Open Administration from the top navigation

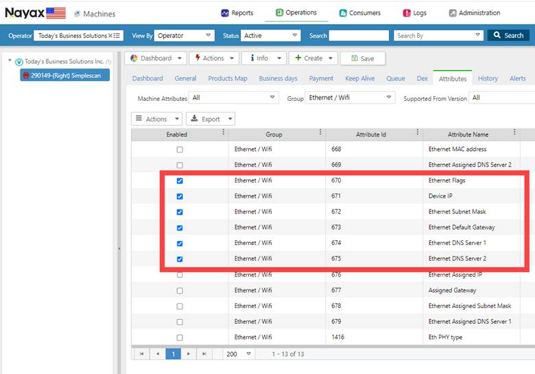coord(475,13)
